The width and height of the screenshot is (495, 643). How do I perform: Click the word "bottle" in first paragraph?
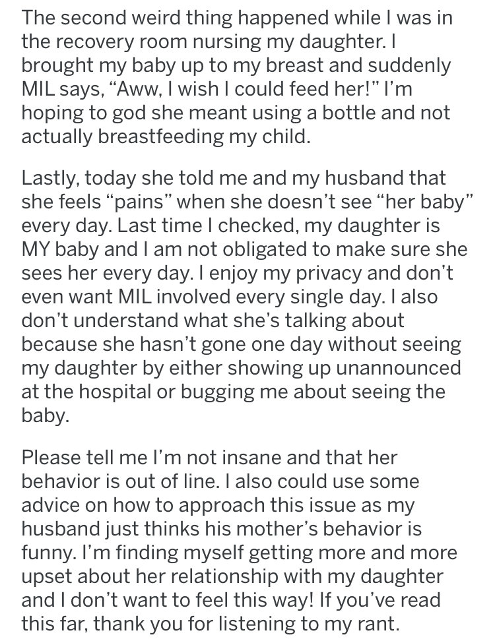point(348,113)
